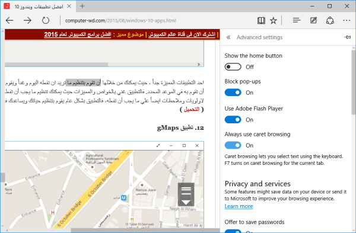Minimize the gMaps app screenshot window

(171, 146)
